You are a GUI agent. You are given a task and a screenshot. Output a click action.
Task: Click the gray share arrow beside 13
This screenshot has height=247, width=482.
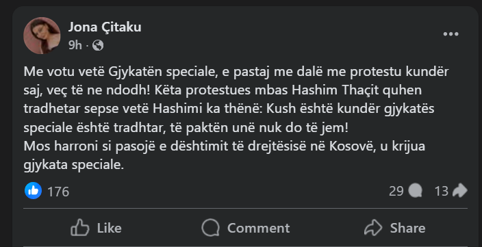[x=460, y=191]
